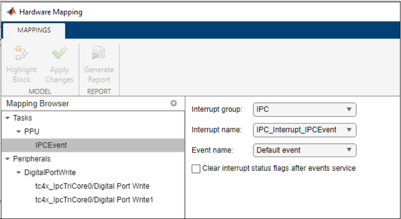Select the IPCEvent task item

coord(51,146)
